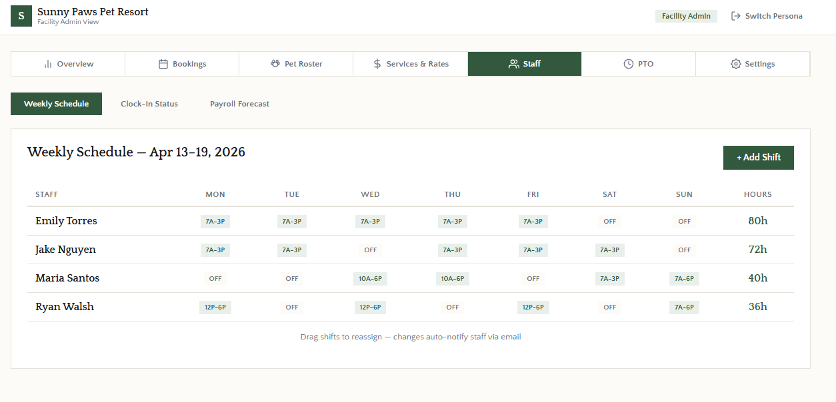The width and height of the screenshot is (836, 402).
Task: Click the Services & Rates dollar icon
Action: (x=377, y=64)
